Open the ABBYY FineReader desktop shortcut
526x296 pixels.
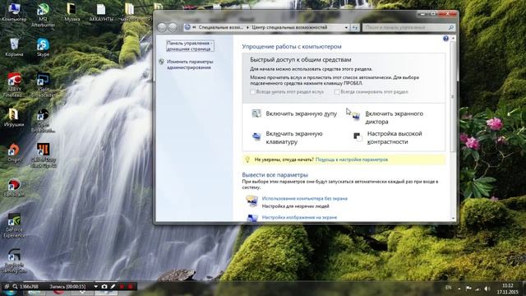14,85
